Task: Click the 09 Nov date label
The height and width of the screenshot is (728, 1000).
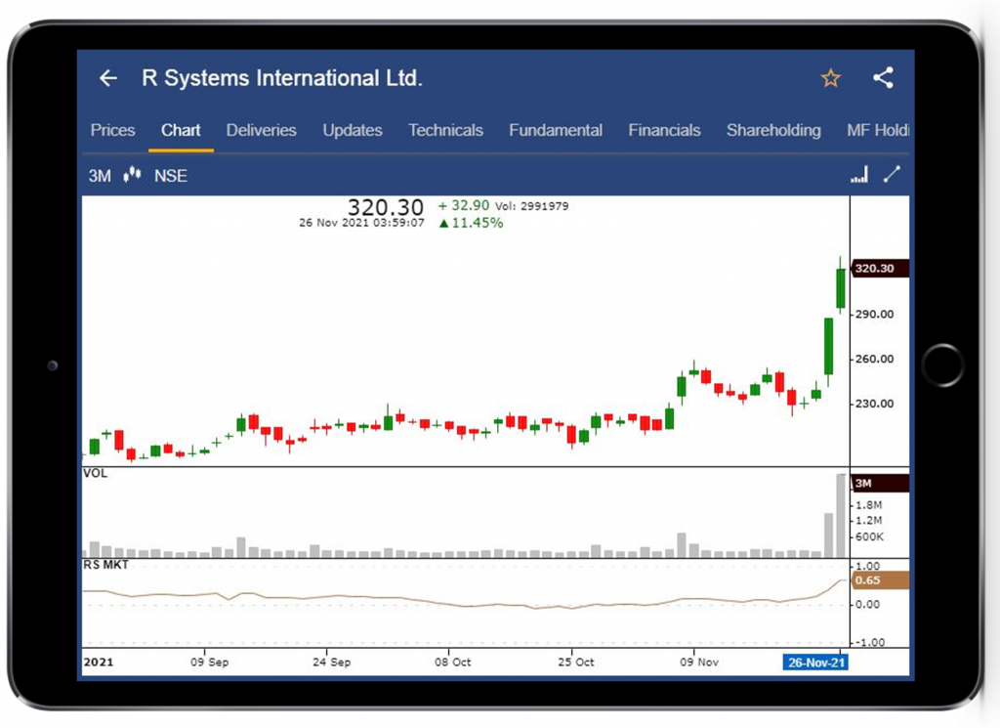Action: (699, 662)
